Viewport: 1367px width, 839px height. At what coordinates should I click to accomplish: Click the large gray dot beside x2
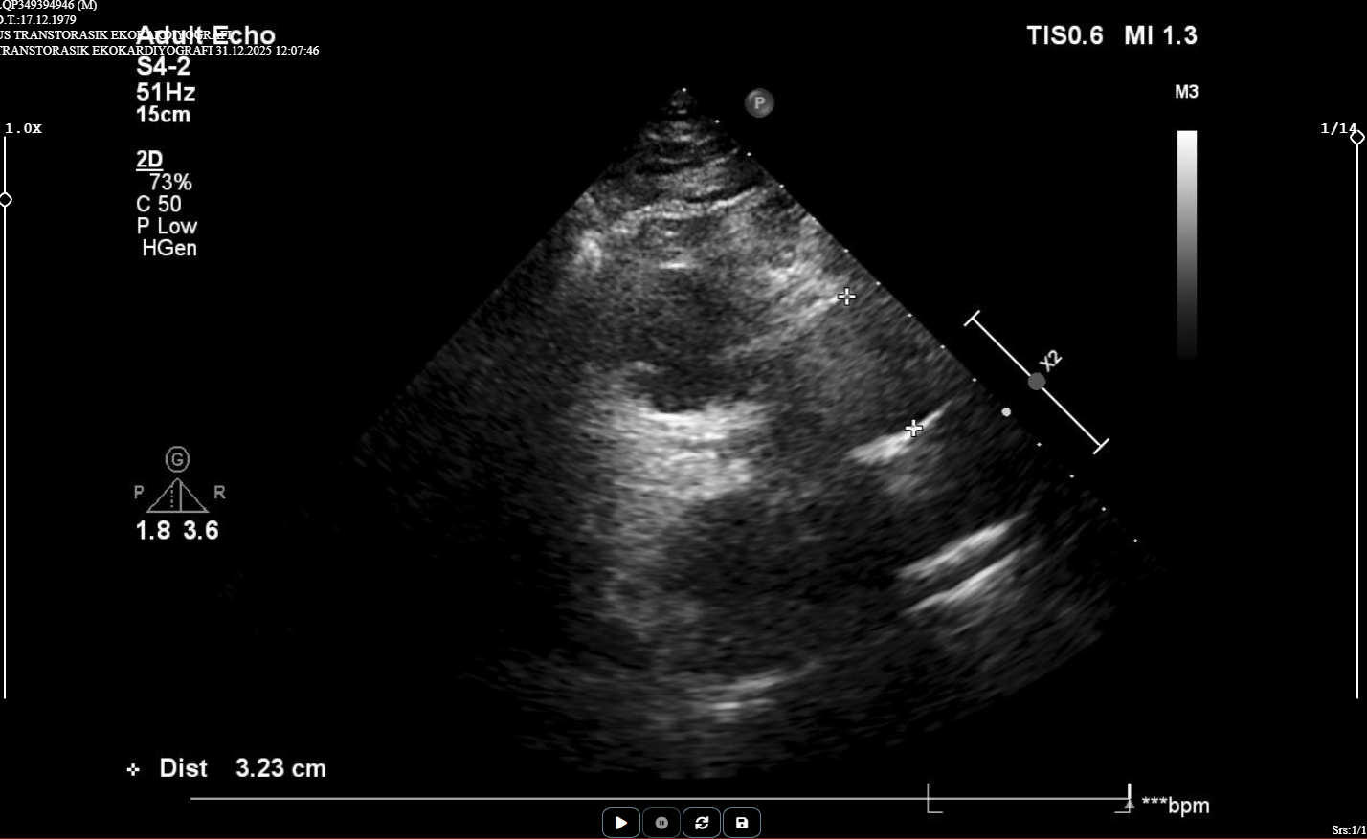tap(1037, 382)
